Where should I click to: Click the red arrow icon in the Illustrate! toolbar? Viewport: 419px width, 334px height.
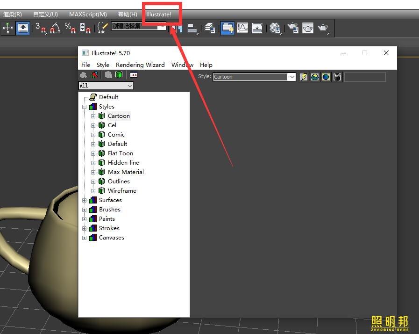coord(94,75)
